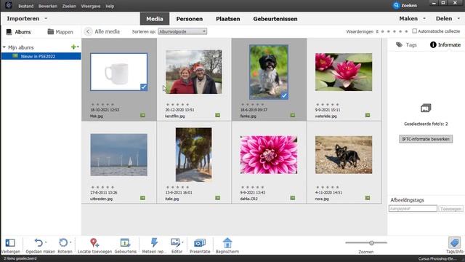Open the Informatie panel tab
Image resolution: width=465 pixels, height=262 pixels.
[445, 45]
